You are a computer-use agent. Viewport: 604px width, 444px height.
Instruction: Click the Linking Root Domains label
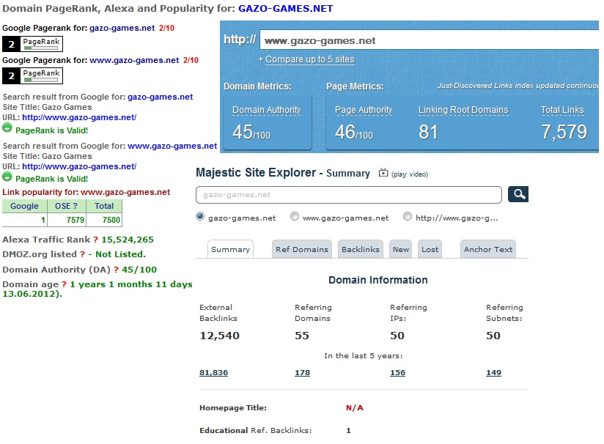pyautogui.click(x=463, y=110)
